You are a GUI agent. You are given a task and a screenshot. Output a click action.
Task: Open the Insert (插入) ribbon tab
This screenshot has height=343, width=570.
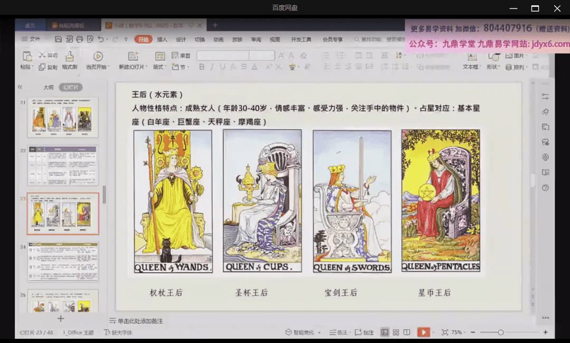pyautogui.click(x=162, y=40)
